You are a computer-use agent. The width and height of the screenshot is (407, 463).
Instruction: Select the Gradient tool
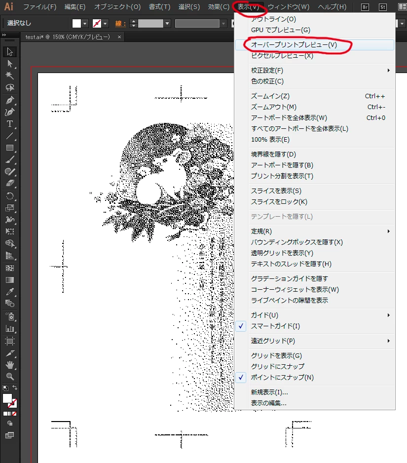[10, 280]
